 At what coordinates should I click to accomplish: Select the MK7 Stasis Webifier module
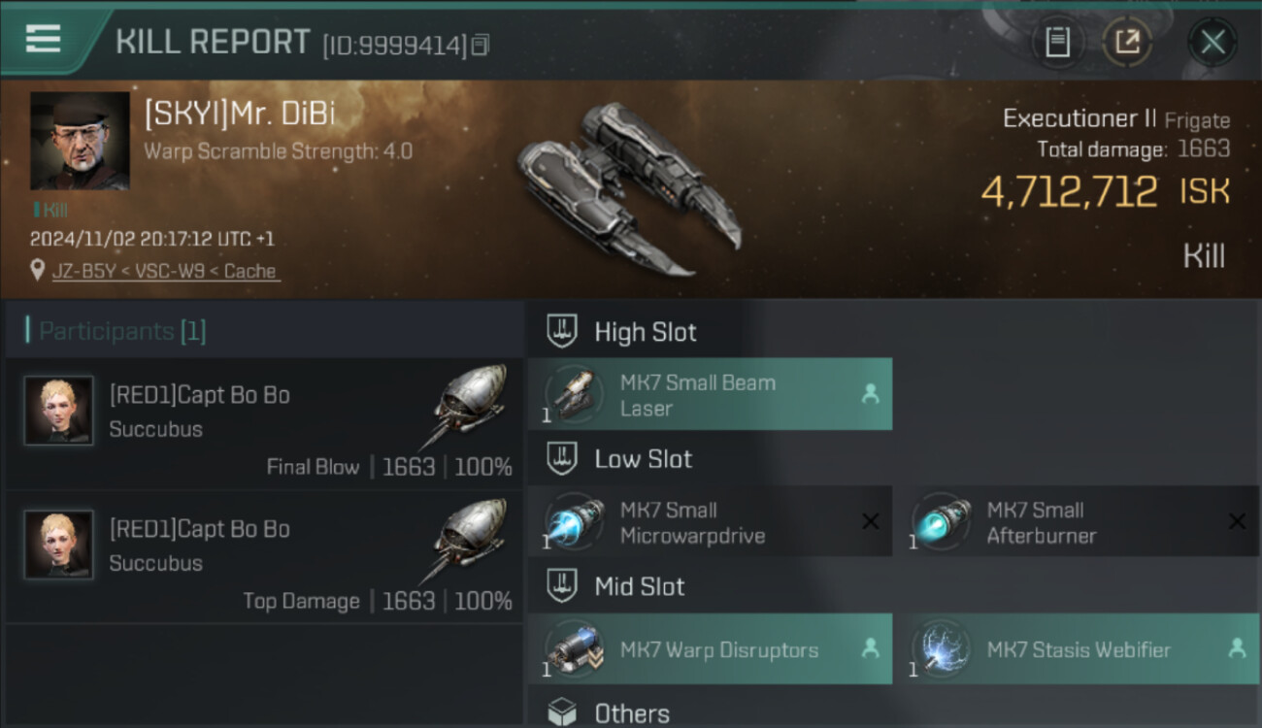pyautogui.click(x=1076, y=649)
